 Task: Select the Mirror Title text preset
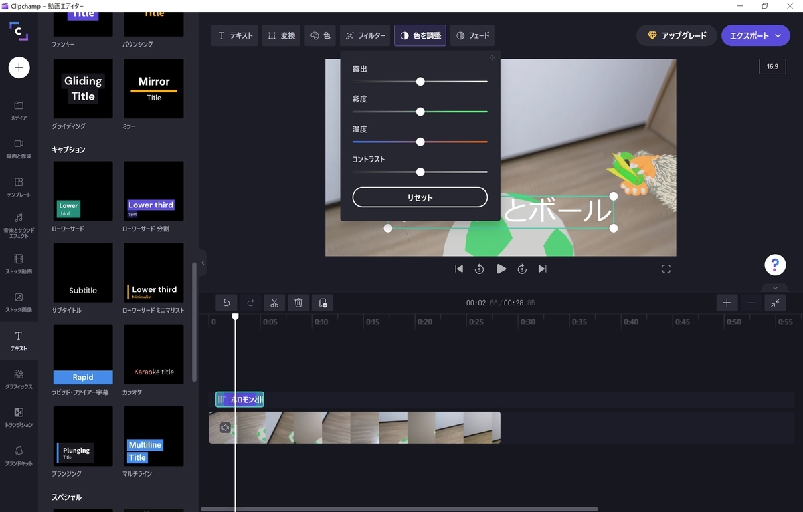coord(154,88)
